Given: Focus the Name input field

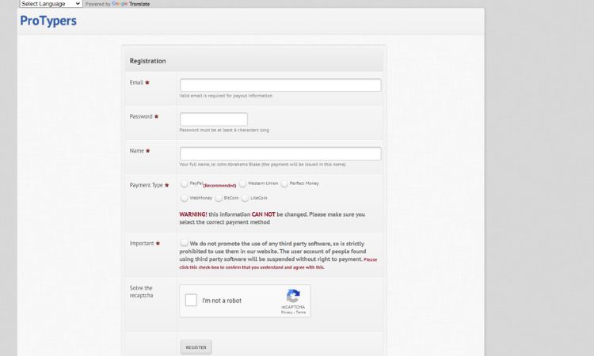Looking at the screenshot, I should tap(280, 153).
